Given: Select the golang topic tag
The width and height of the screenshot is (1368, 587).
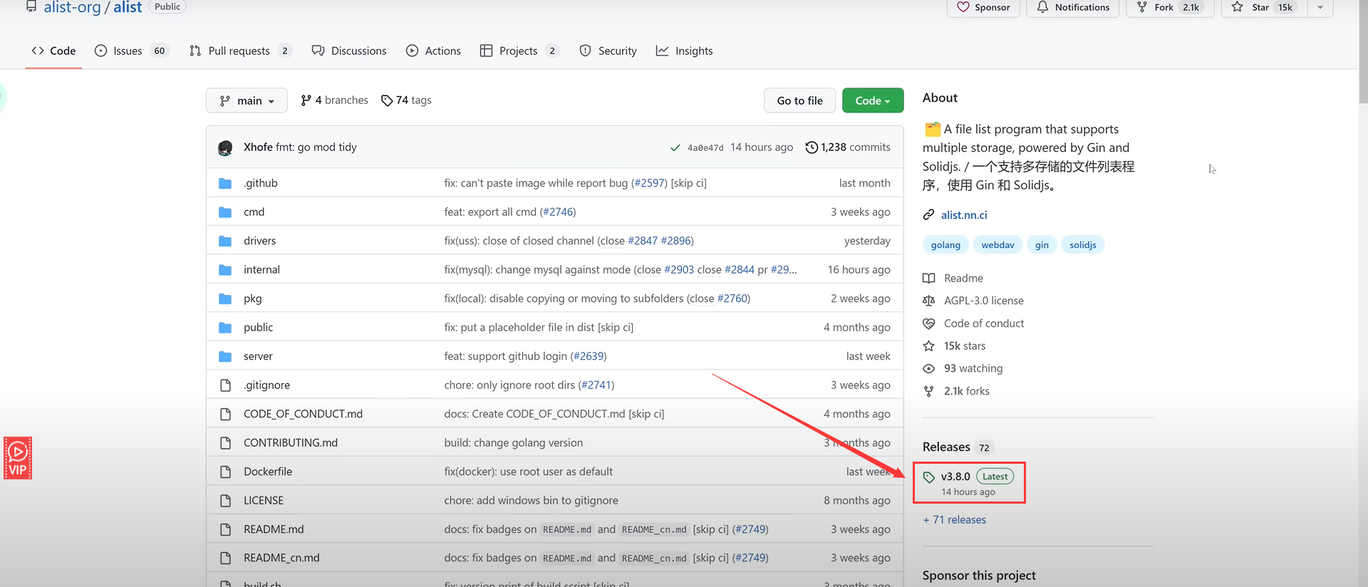Looking at the screenshot, I should 945,245.
